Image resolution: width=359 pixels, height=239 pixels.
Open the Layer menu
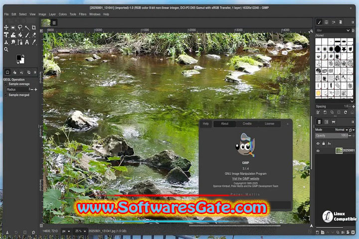click(52, 14)
